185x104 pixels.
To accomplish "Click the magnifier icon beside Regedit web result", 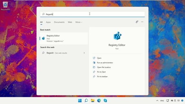I will 43,53.
